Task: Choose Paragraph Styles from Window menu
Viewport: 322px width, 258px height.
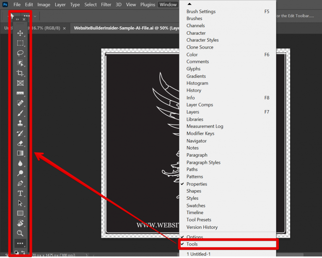Action: coord(228,163)
